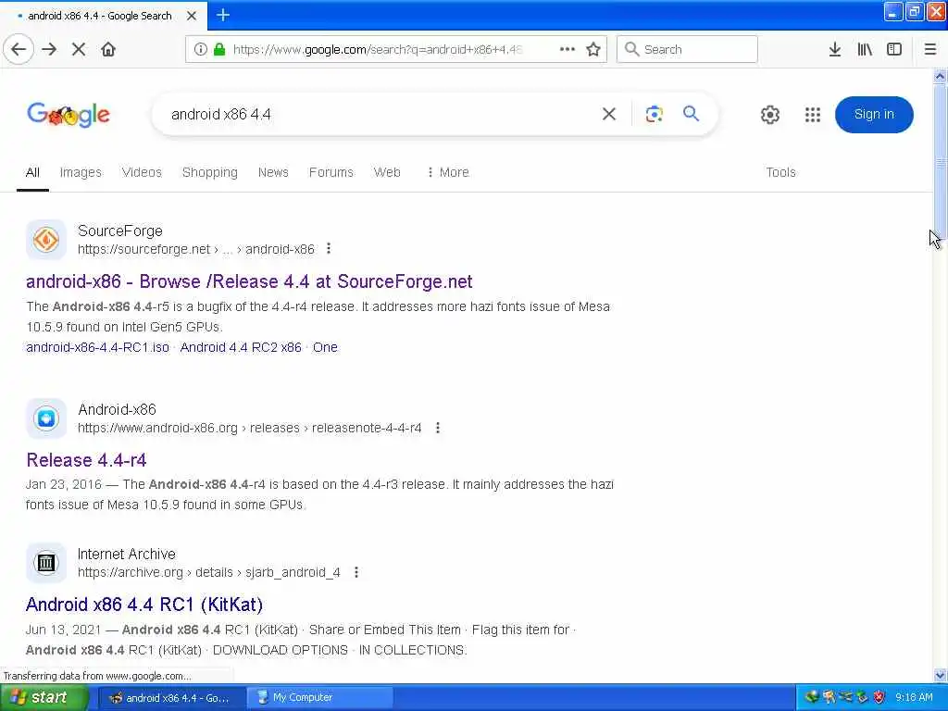Click the system clock 9:18 AM
Image resolution: width=948 pixels, height=711 pixels.
click(x=914, y=698)
